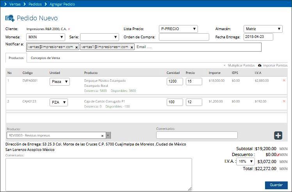The width and height of the screenshot is (292, 192).
Task: Click Importar Partidas link
Action: [275, 65]
